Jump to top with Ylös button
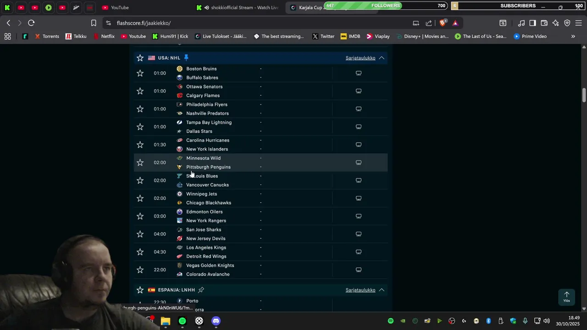587x330 pixels. (x=566, y=297)
